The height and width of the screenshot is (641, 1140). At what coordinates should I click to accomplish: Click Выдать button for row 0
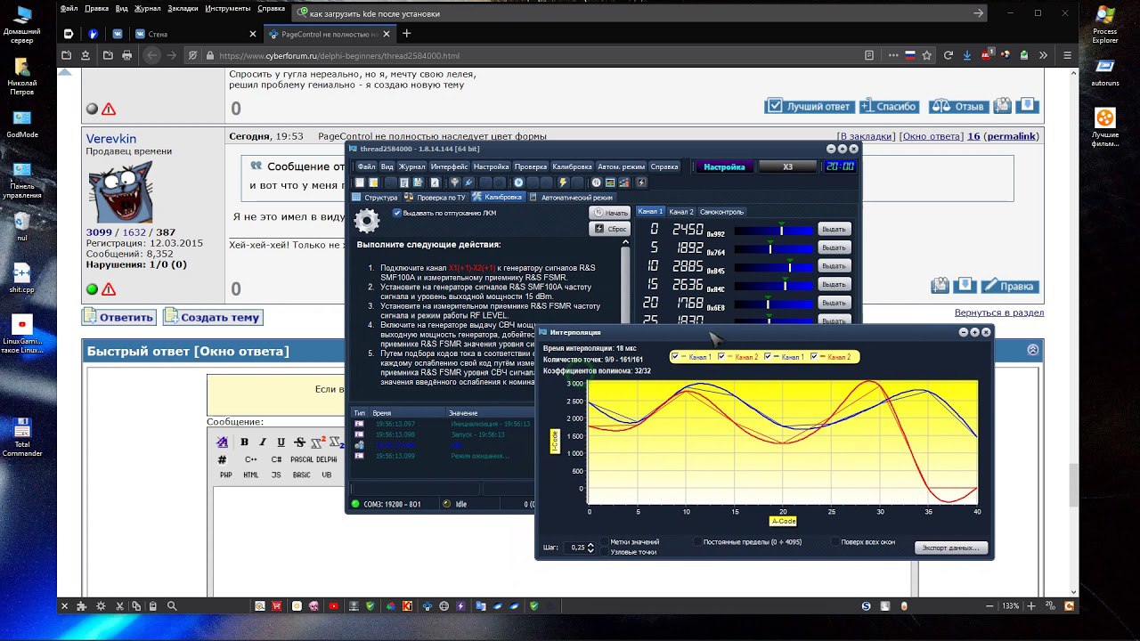(834, 229)
